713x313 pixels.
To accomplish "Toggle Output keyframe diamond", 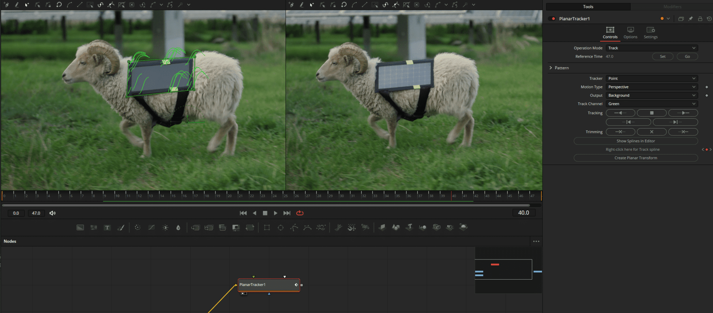I will tap(707, 95).
